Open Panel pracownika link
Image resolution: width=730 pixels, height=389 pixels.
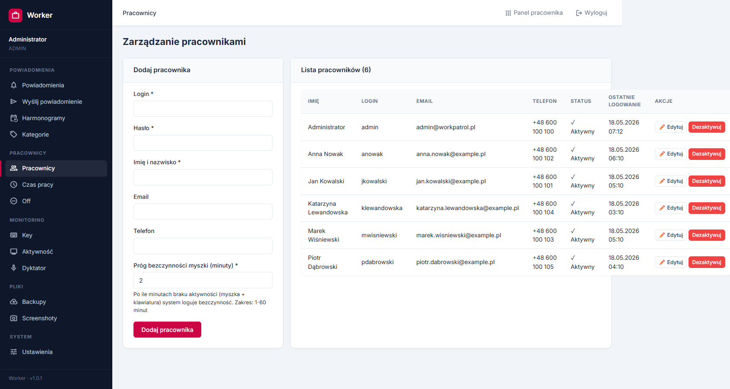(534, 13)
